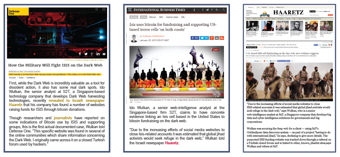Click the Facebook icon in IBT header
Screen dimensions: 340x157
point(203,10)
